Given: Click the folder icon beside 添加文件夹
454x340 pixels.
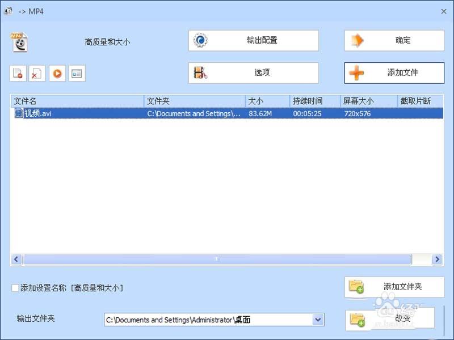Looking at the screenshot, I should pos(358,287).
